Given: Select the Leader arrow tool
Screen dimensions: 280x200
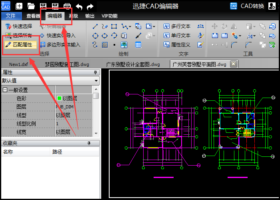Looking at the screenshot, I should (138, 36).
